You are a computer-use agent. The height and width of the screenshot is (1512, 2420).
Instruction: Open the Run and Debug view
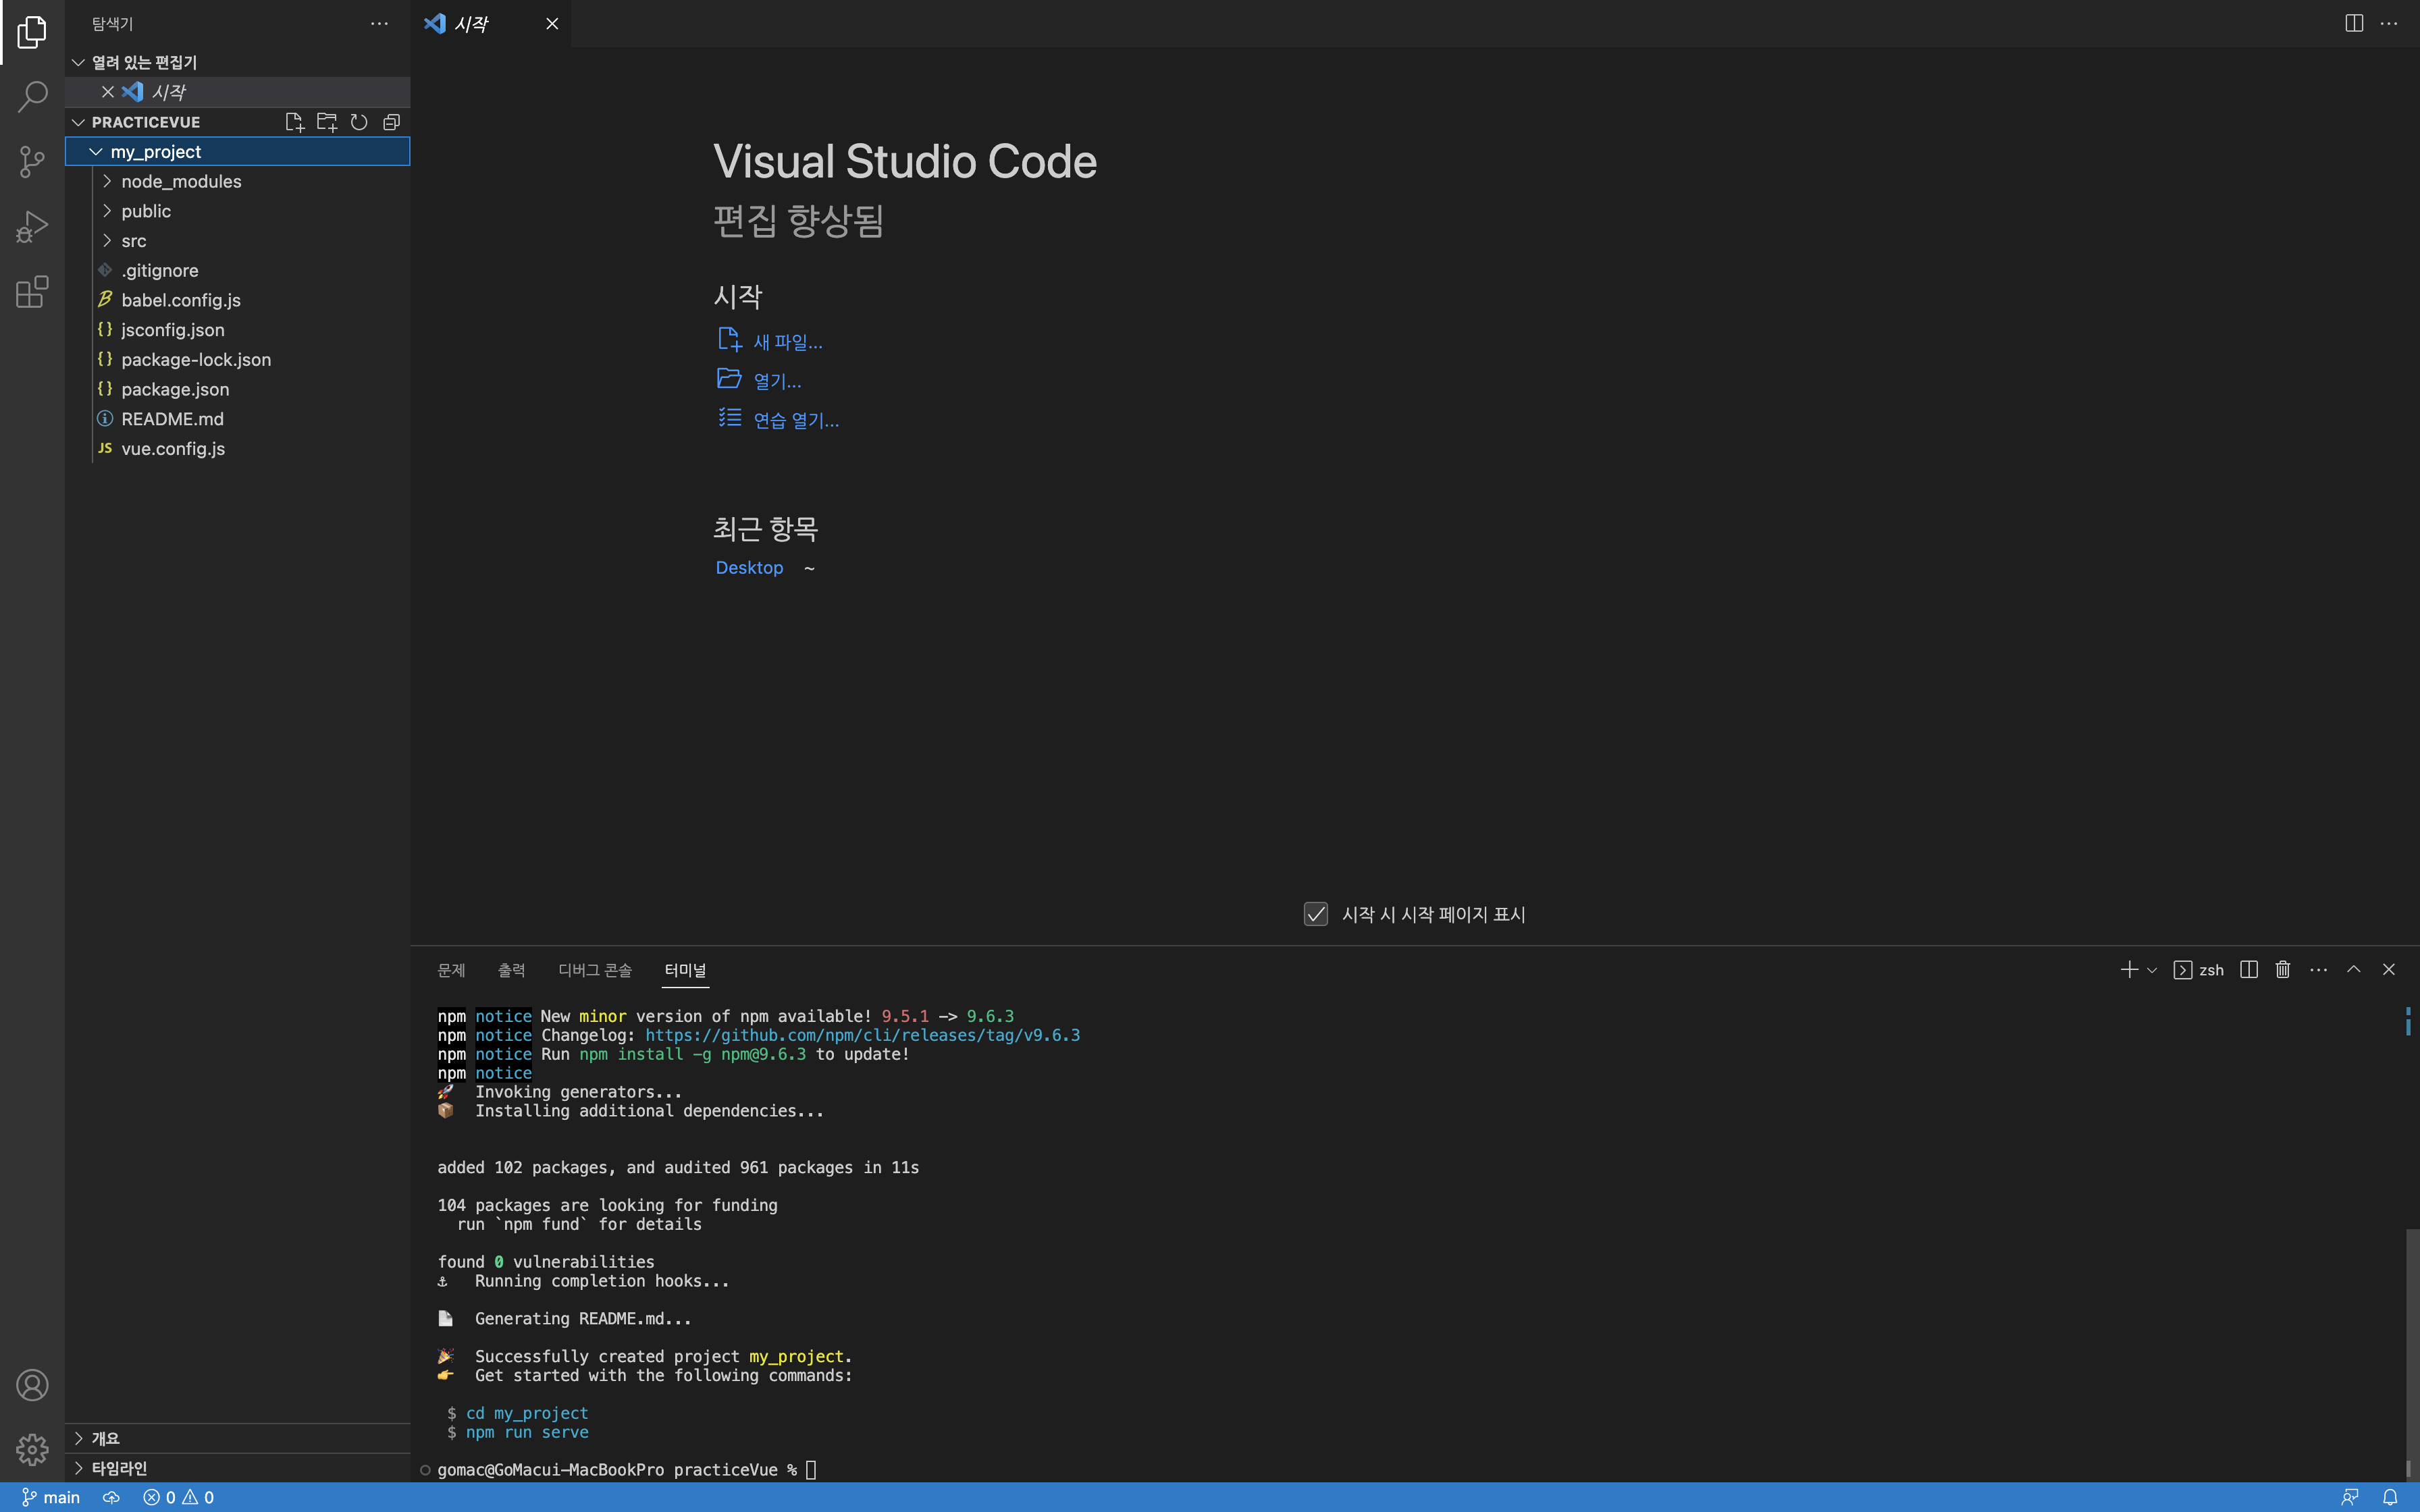32,227
